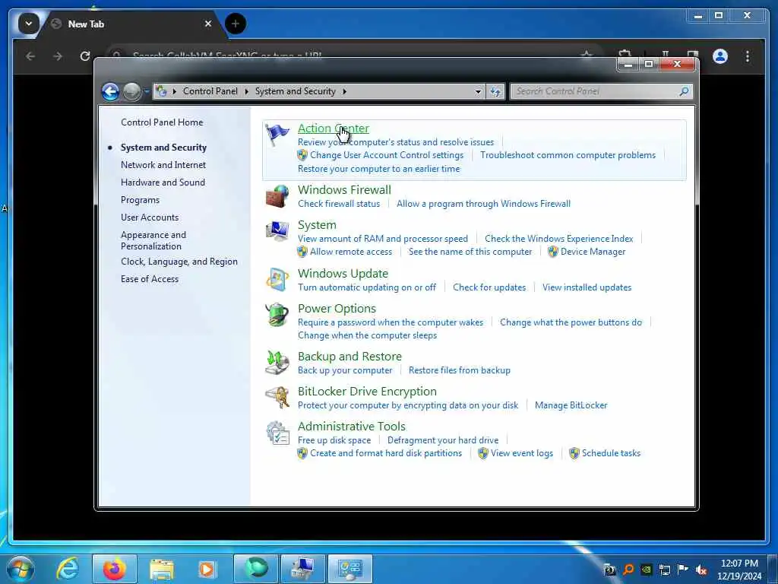This screenshot has height=584, width=778.
Task: Open Windows Firewall brick wall icon
Action: 277,195
